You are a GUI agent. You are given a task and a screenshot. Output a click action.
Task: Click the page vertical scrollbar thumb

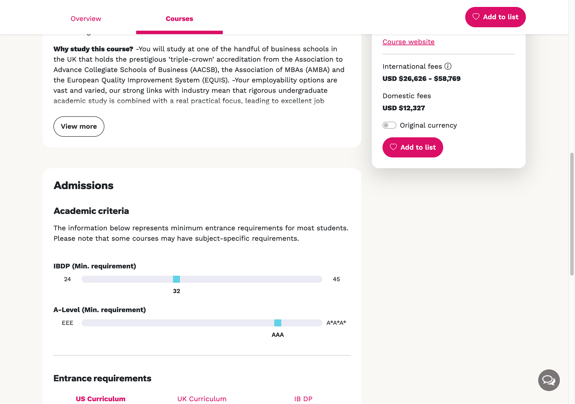click(572, 214)
